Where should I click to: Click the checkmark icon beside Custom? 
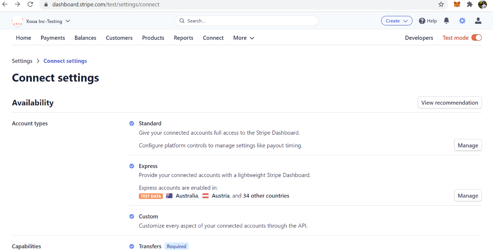tap(132, 216)
